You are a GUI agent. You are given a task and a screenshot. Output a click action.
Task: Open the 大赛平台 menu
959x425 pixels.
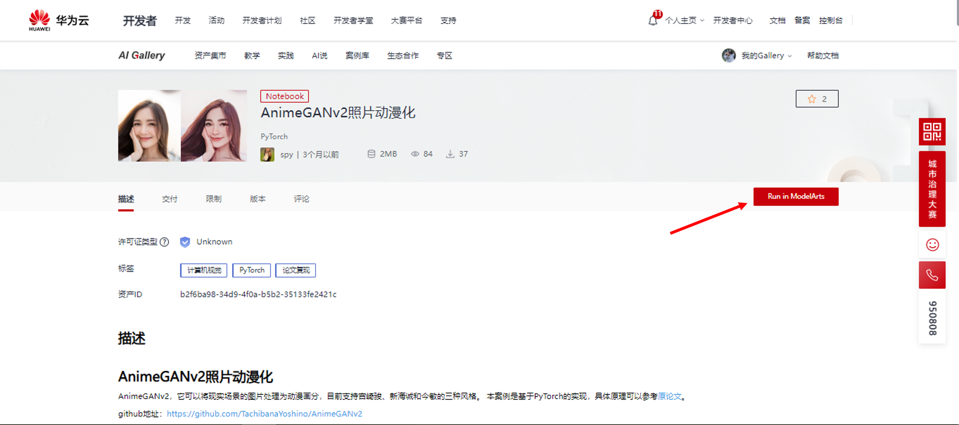pyautogui.click(x=407, y=21)
